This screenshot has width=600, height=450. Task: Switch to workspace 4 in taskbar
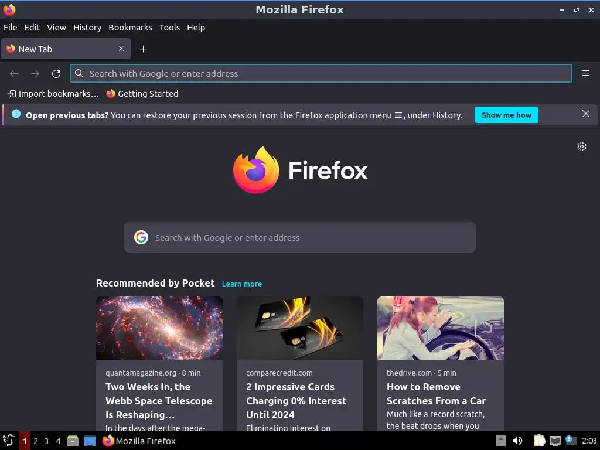tap(58, 441)
